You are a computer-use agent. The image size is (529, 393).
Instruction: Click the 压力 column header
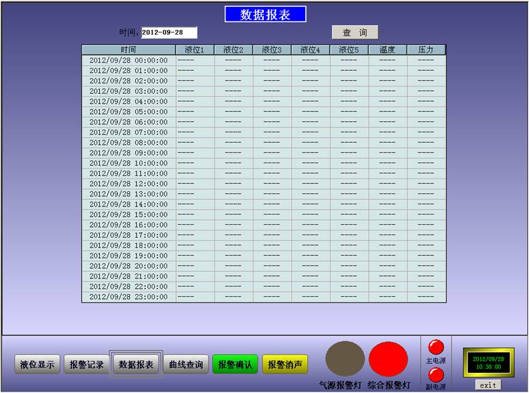point(426,50)
